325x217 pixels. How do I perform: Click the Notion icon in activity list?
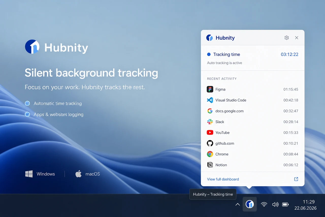pyautogui.click(x=210, y=165)
